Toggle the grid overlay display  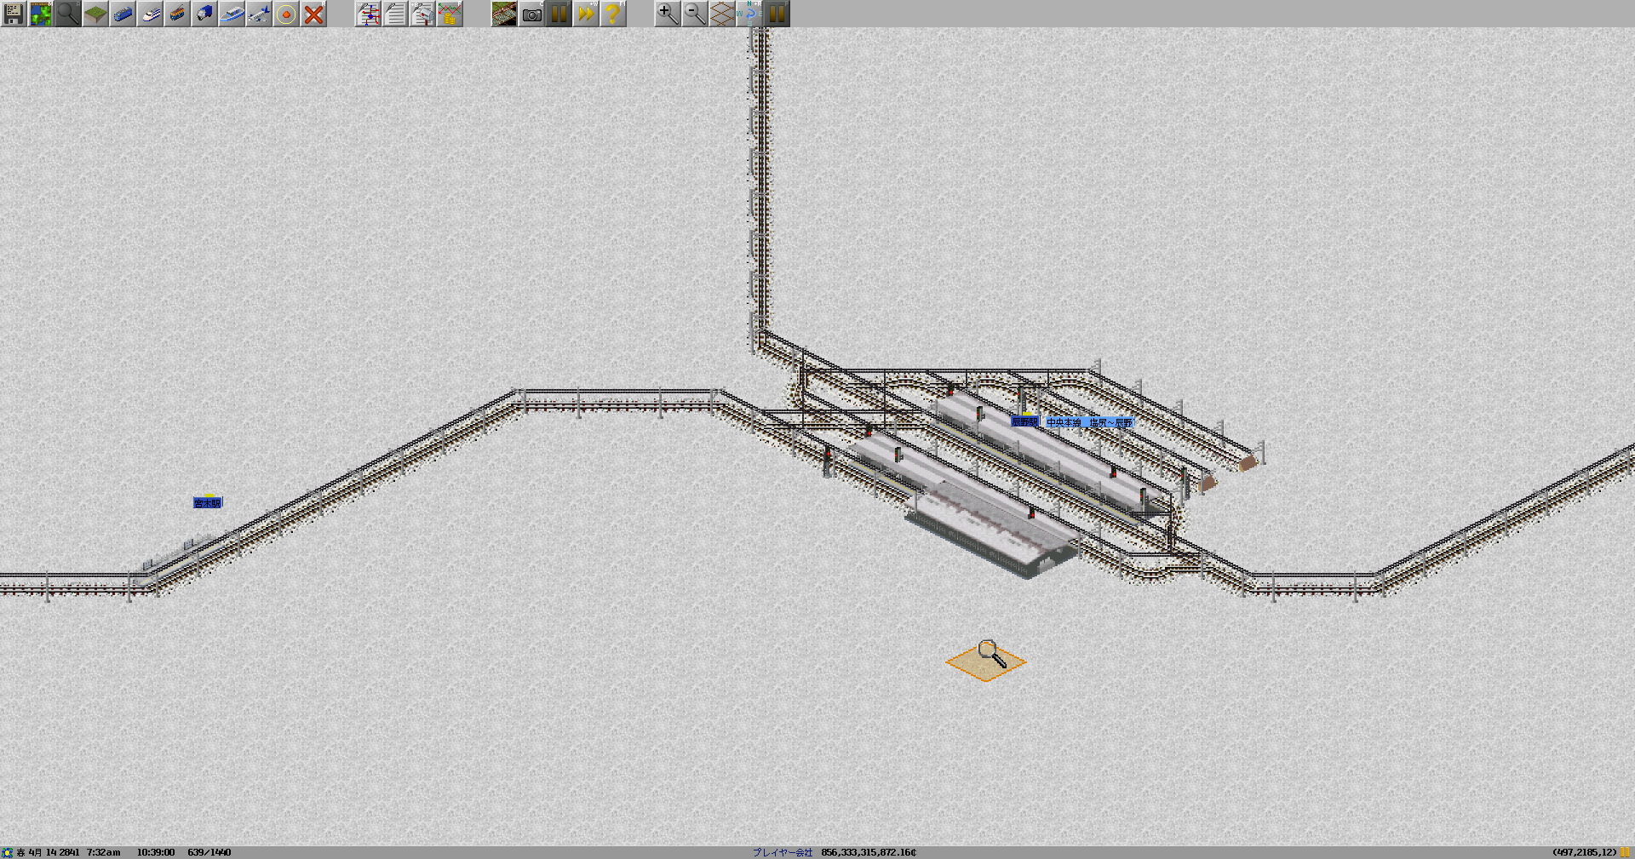point(722,14)
